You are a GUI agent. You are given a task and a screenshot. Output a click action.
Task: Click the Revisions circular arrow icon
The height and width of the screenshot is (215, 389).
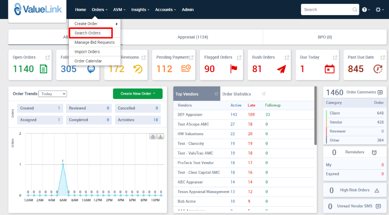tap(138, 69)
